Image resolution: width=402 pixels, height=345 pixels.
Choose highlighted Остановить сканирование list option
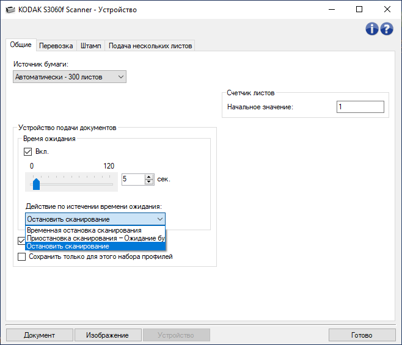pos(95,246)
